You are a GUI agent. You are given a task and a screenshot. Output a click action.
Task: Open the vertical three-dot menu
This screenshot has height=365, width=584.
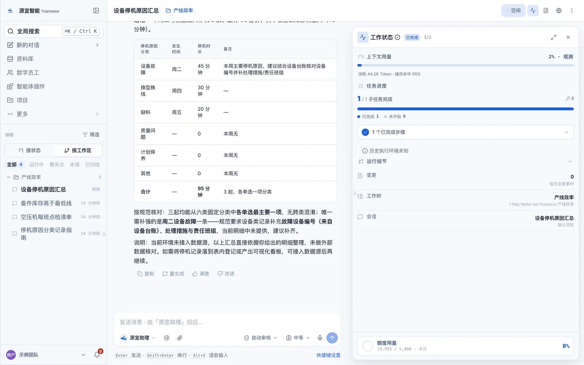(572, 11)
